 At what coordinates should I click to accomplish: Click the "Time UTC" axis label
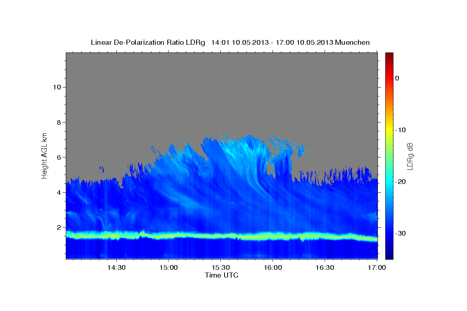pyautogui.click(x=221, y=275)
